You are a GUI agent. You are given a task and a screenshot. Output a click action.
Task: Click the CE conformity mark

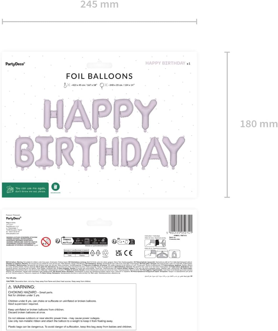[x=128, y=253]
